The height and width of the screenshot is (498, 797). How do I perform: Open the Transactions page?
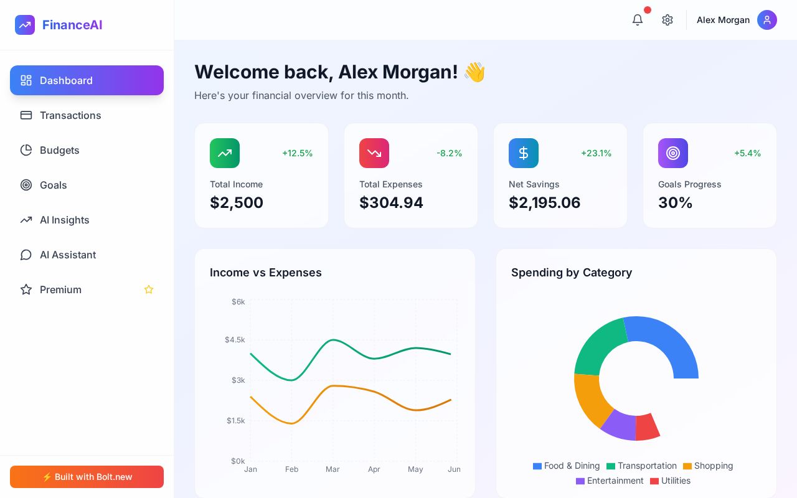pos(87,115)
